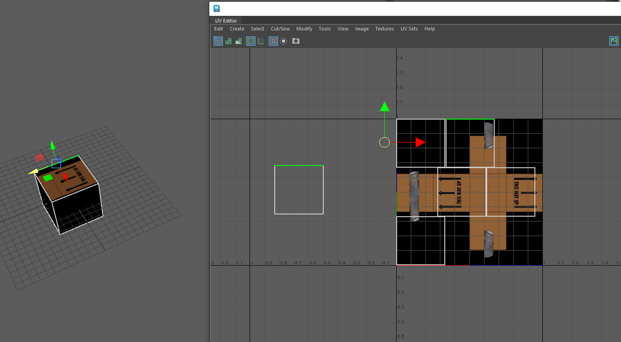Click the dimmed borders icon next to texture borders
Screen dimensions: 621x342
[261, 41]
